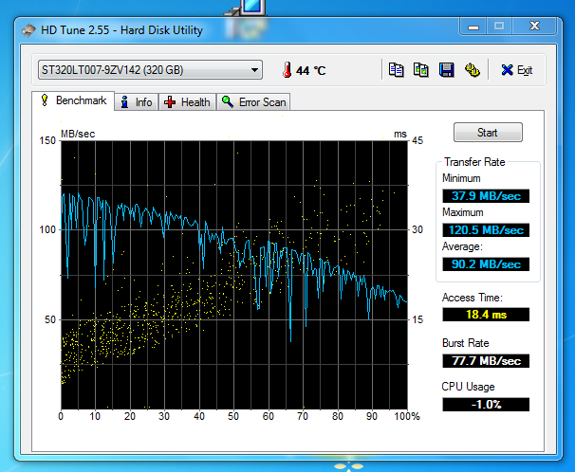The image size is (575, 472).
Task: Click the Minimum 37.9 MB/sec value
Action: [485, 196]
